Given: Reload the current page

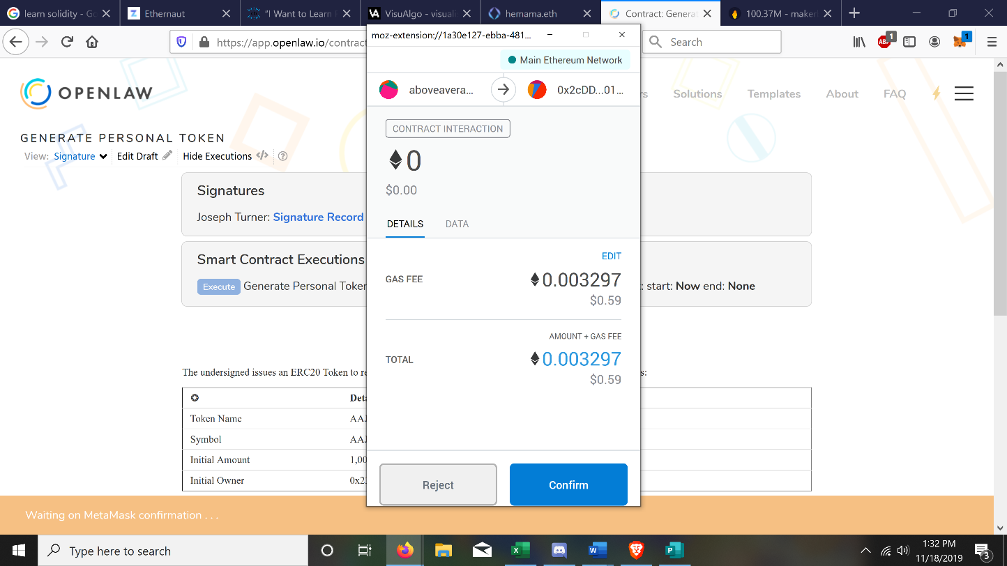Looking at the screenshot, I should [67, 42].
